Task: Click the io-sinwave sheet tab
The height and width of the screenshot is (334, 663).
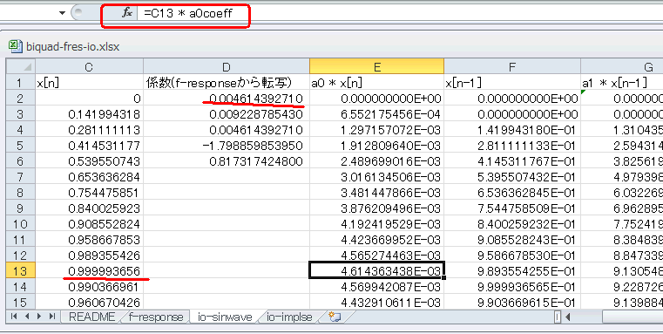Action: pyautogui.click(x=225, y=317)
